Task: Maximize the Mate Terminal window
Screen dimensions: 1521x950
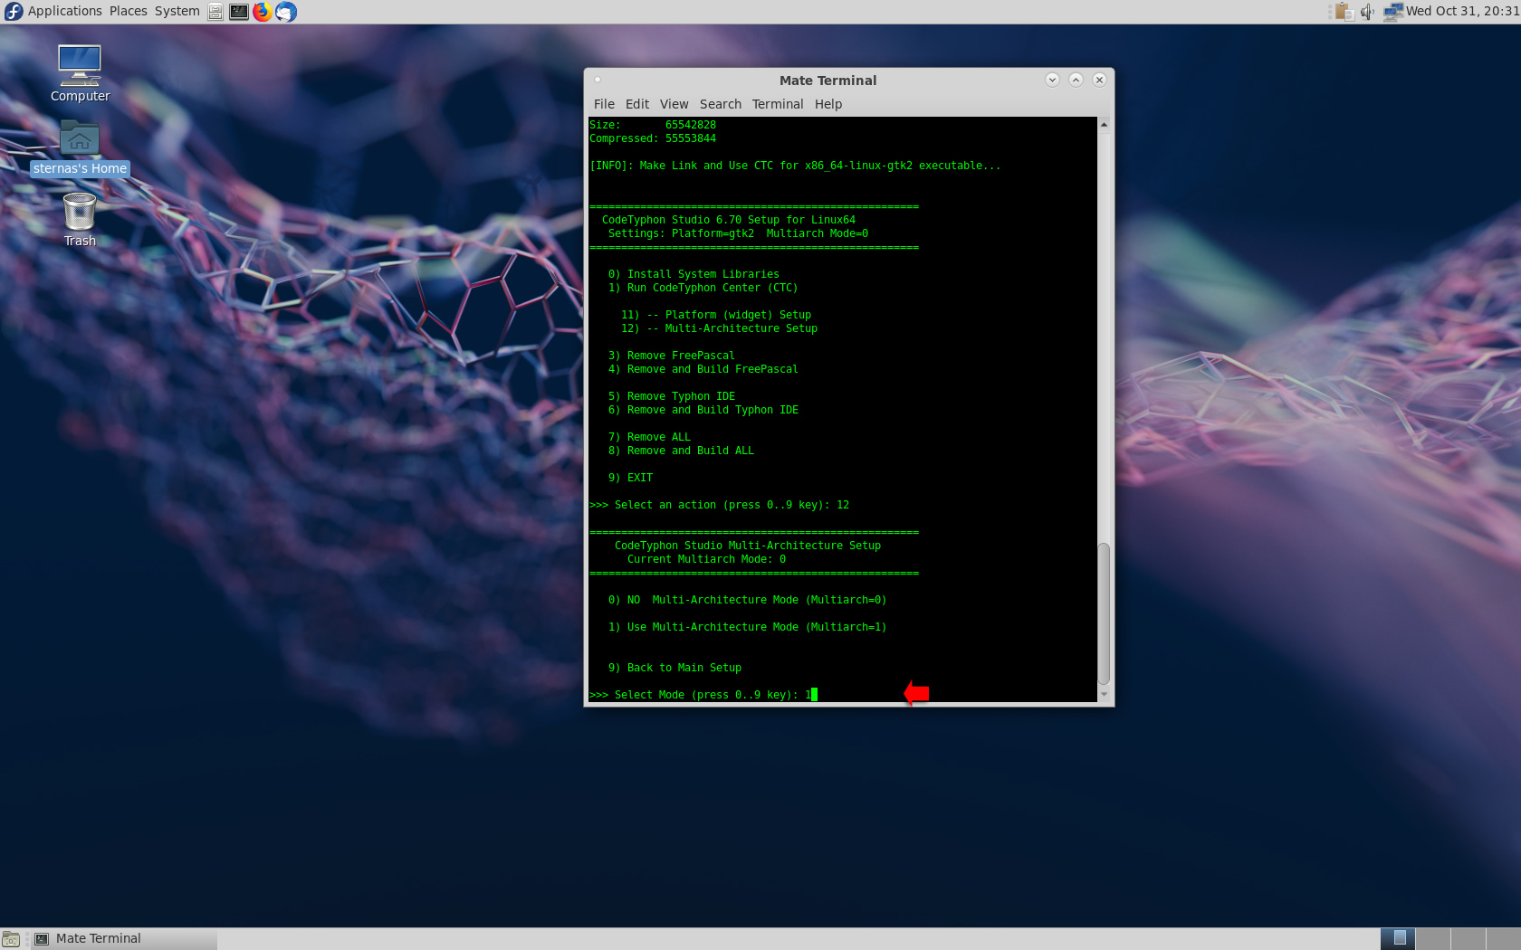Action: (1076, 80)
